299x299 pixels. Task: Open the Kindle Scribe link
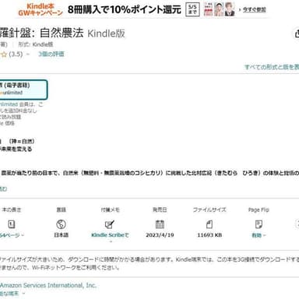pyautogui.click(x=110, y=235)
